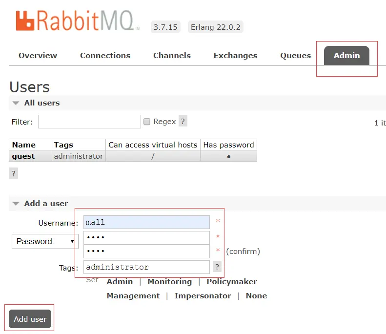The width and height of the screenshot is (386, 334).
Task: Set the tag to Policymaker
Action: click(232, 282)
